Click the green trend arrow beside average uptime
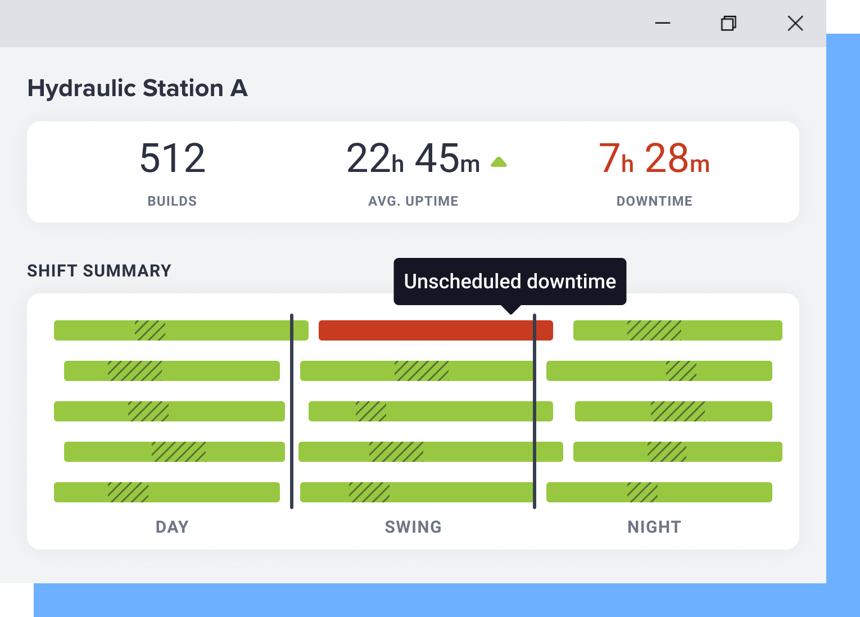Viewport: 860px width, 617px height. pyautogui.click(x=499, y=161)
